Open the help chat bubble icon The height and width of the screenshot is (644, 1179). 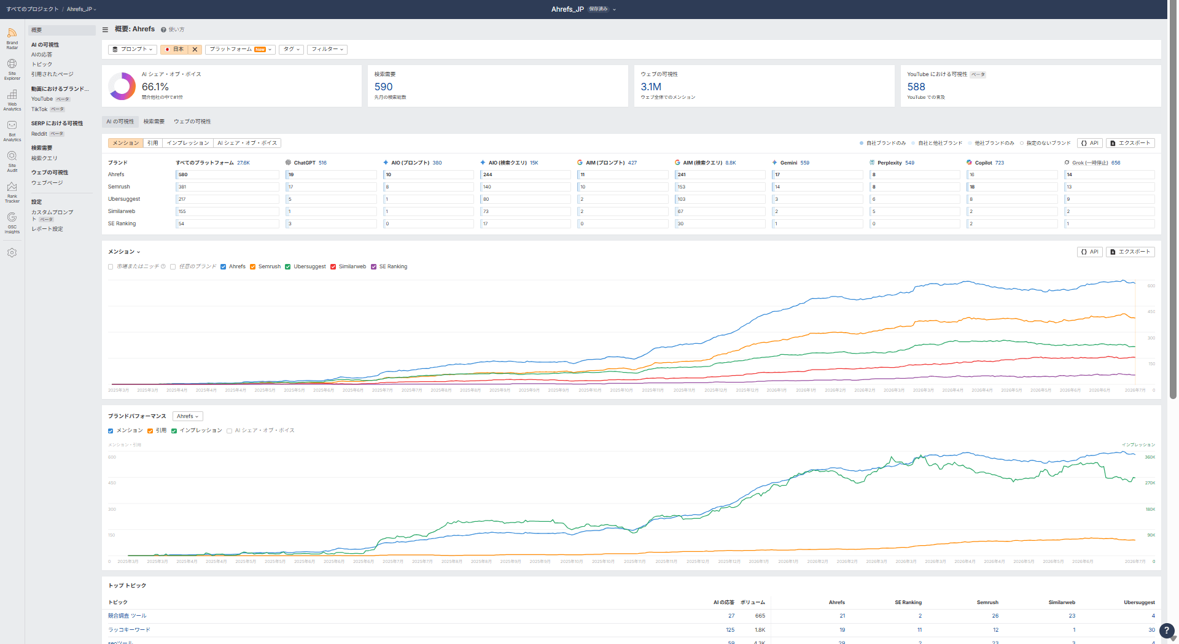click(1166, 630)
